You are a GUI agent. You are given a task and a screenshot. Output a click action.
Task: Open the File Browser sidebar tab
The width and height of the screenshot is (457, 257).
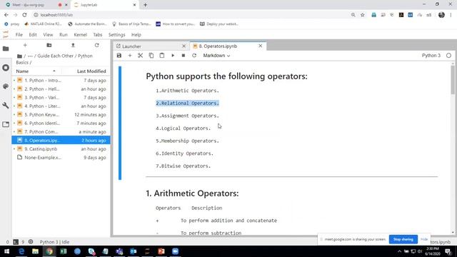6,49
